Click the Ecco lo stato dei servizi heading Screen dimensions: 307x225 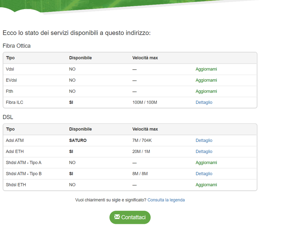76,33
